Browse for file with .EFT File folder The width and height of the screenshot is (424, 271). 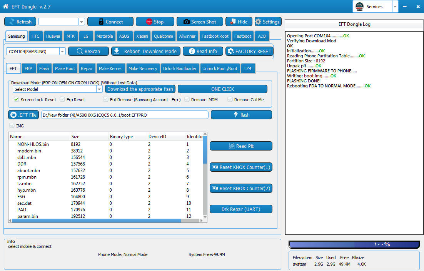pyautogui.click(x=23, y=115)
